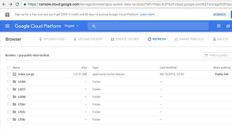This screenshot has height=129, width=232.
Task: Check the LT04/ row checkbox
Action: (9, 104)
